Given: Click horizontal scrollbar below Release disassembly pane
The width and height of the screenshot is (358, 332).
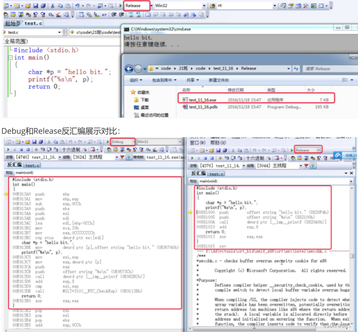Looking at the screenshot, I should (x=255, y=329).
